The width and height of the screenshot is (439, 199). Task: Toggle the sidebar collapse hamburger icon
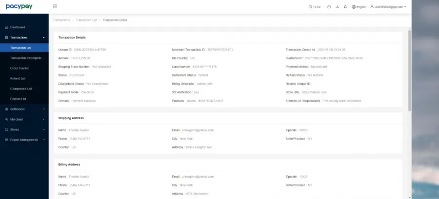coord(55,6)
